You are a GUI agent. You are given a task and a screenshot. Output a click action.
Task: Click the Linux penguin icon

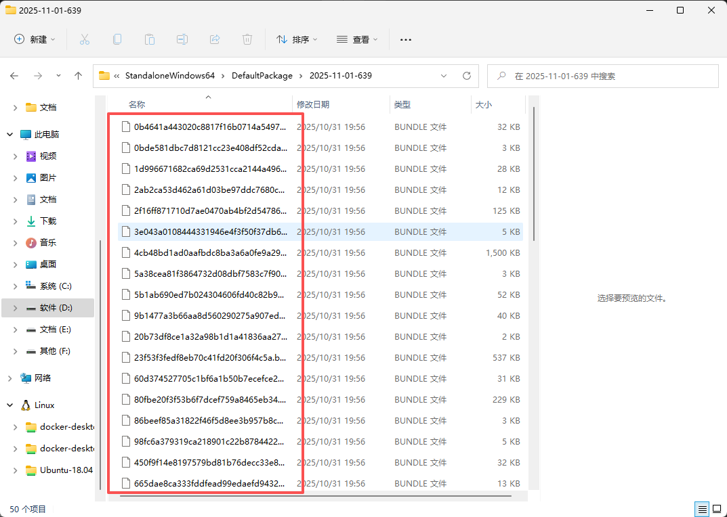pos(26,405)
